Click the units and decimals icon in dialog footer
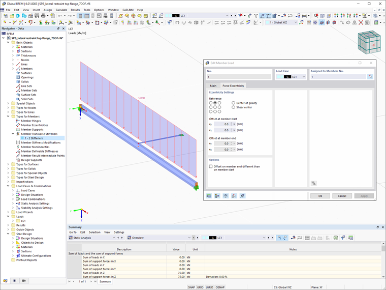The height and width of the screenshot is (290, 386). coord(209,196)
